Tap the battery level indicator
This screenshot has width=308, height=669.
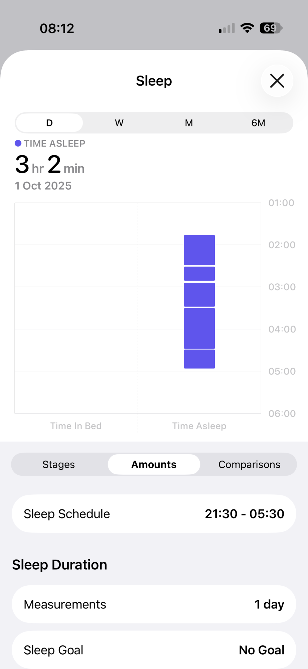click(271, 28)
